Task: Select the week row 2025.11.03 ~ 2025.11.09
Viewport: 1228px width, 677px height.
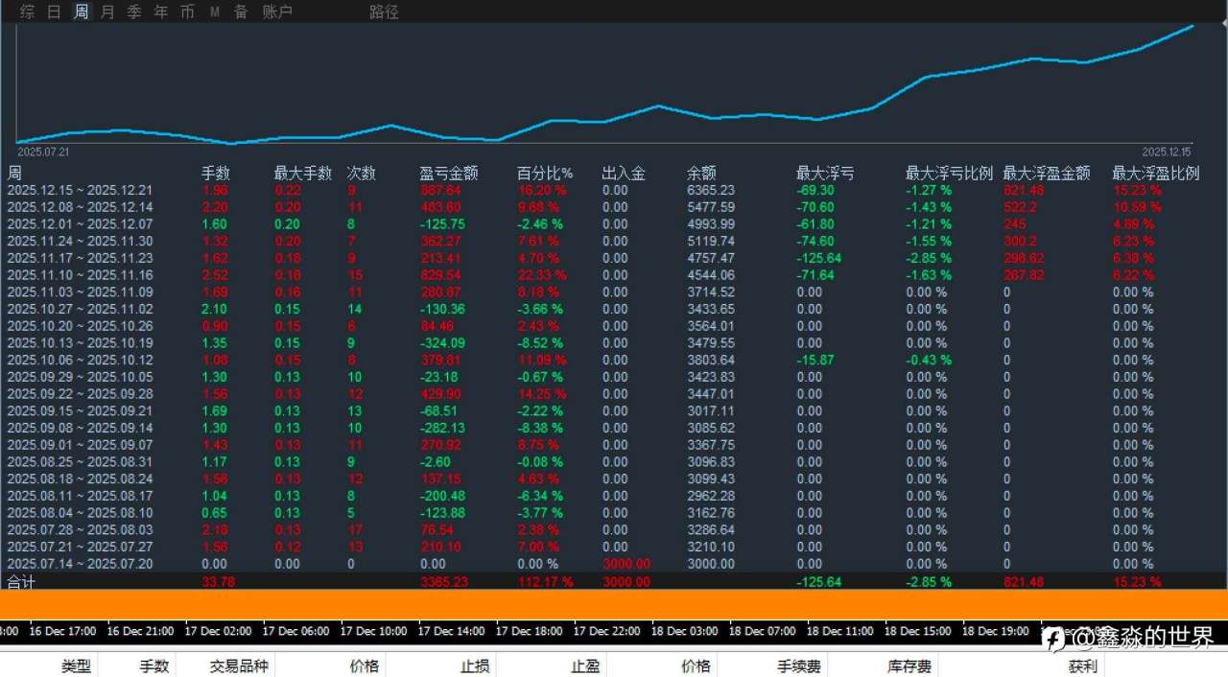Action: pyautogui.click(x=614, y=292)
